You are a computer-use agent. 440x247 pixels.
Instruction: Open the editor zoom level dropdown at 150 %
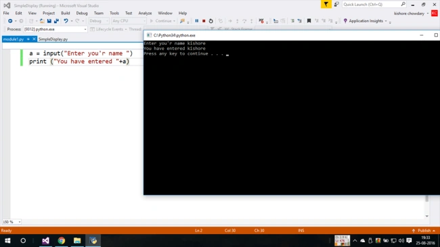(12, 222)
